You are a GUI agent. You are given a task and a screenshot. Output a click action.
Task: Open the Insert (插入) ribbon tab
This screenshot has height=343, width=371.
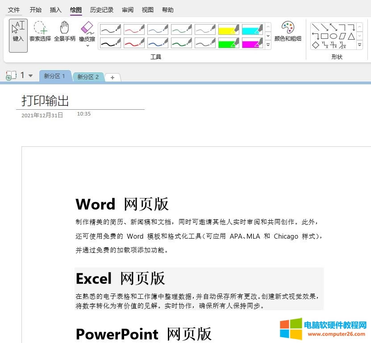(56, 10)
